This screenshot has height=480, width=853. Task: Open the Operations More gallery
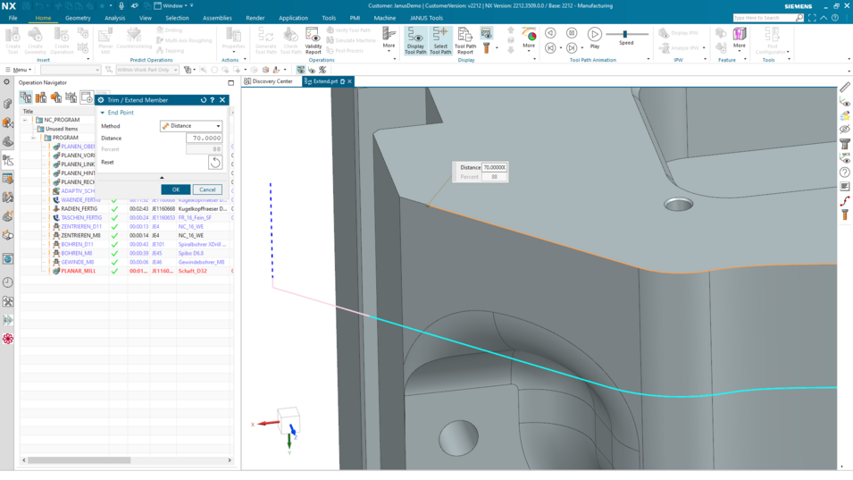coord(389,39)
